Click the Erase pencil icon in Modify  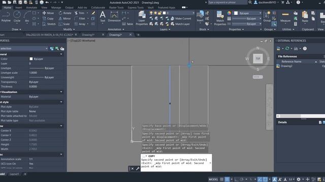[x=93, y=13]
